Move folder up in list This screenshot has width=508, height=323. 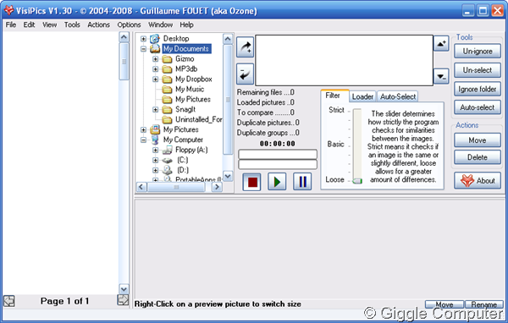point(441,43)
